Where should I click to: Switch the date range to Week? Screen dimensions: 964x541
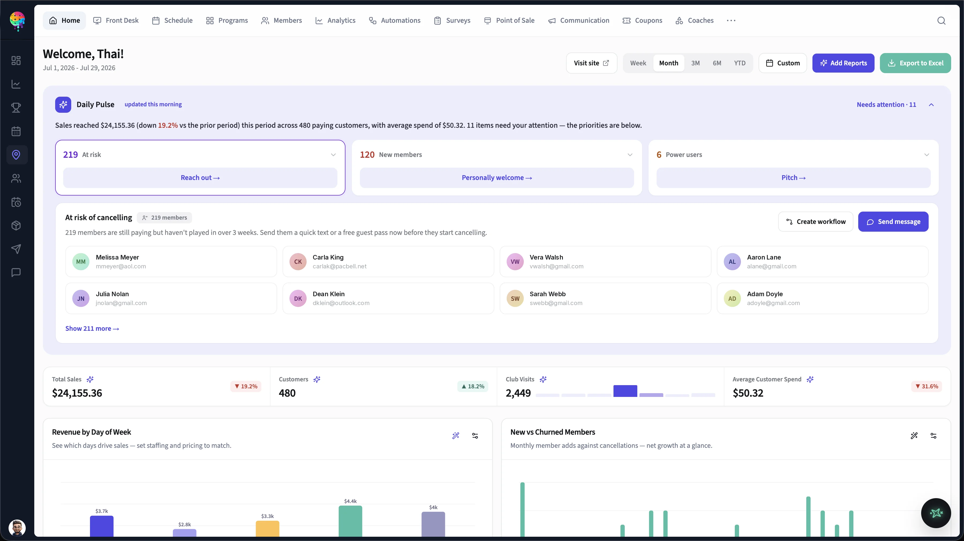point(638,63)
